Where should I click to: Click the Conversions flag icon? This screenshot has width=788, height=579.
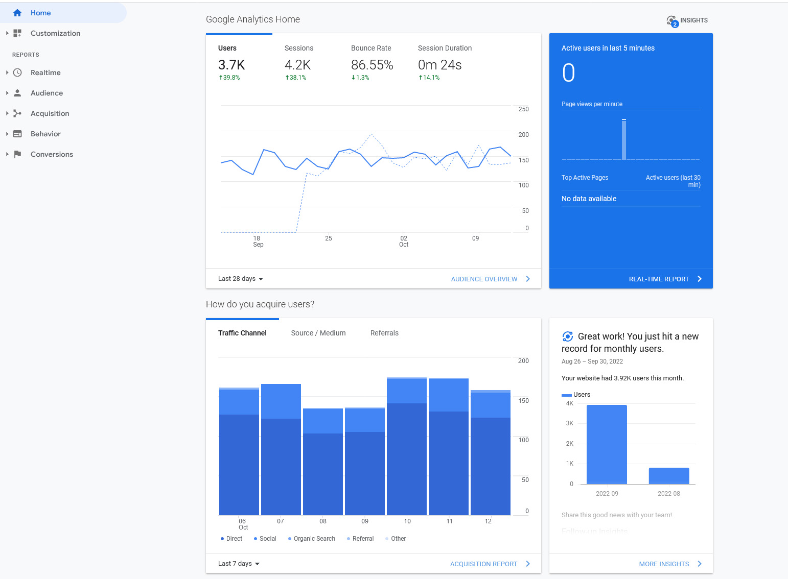[x=17, y=154]
